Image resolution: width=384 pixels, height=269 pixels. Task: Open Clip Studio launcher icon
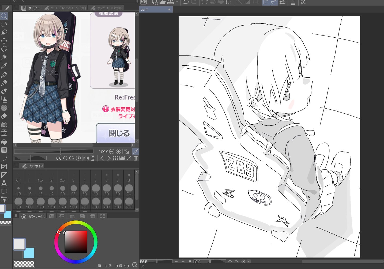144,2
